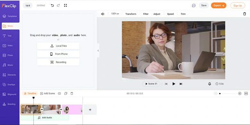The width and height of the screenshot is (250, 125).
Task: Click the 00:13.0 / 00:13.0 time display
Action: coord(135,94)
